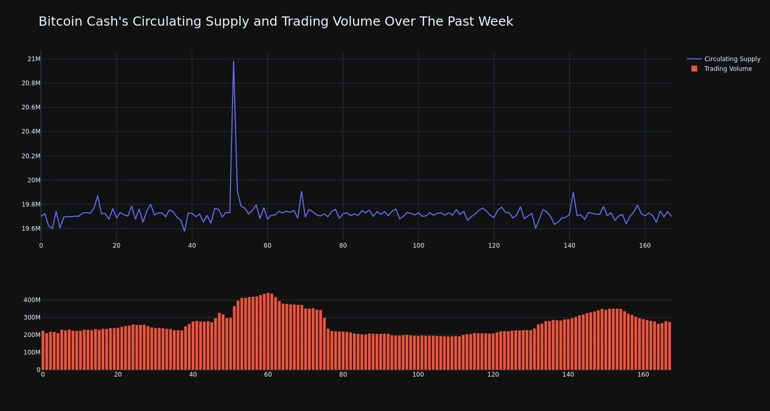Click the 20.8M y-axis label
The image size is (770, 411).
click(x=31, y=83)
